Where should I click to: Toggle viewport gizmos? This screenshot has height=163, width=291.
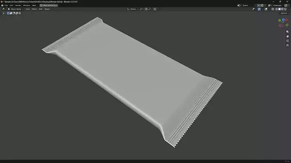(259, 9)
